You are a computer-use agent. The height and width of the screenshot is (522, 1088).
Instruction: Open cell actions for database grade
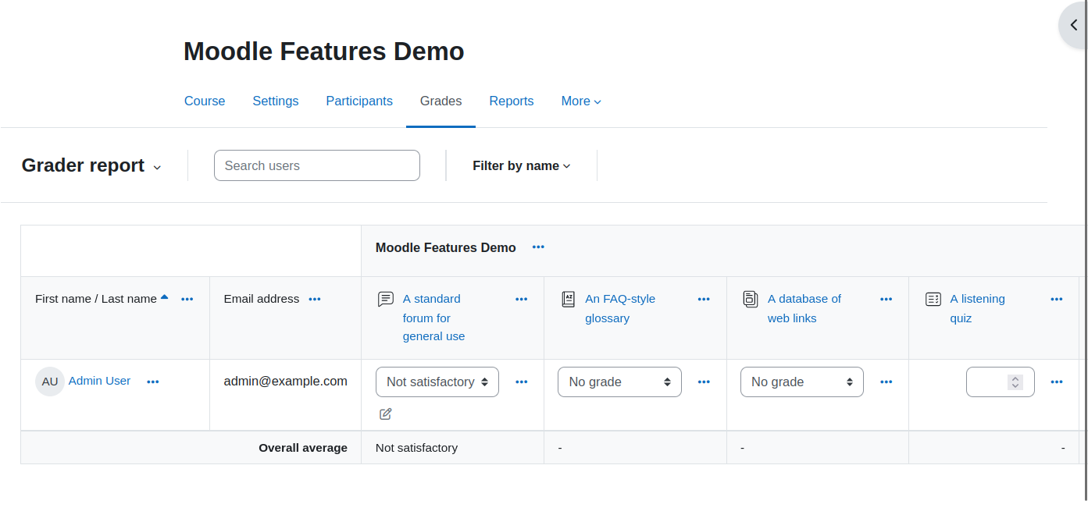[x=886, y=382]
